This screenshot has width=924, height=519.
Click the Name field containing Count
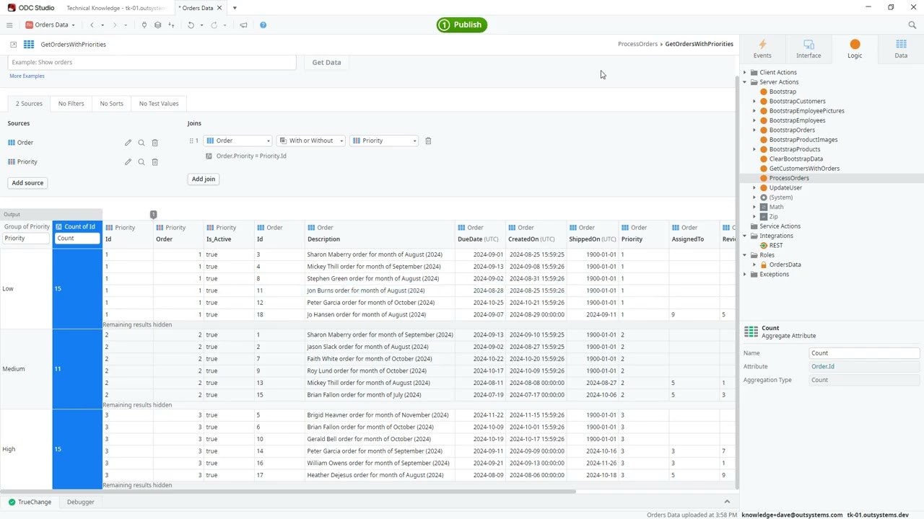864,353
